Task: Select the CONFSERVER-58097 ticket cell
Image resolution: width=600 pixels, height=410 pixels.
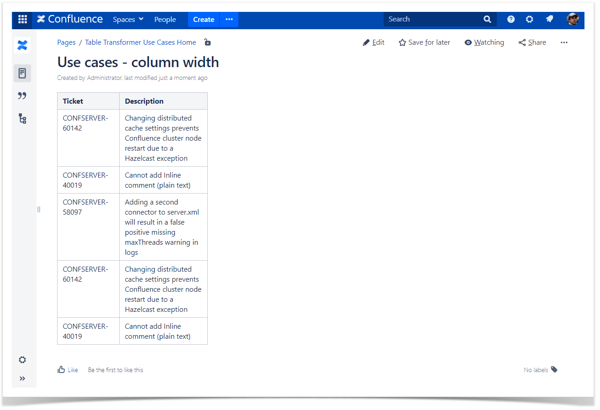Action: 89,227
